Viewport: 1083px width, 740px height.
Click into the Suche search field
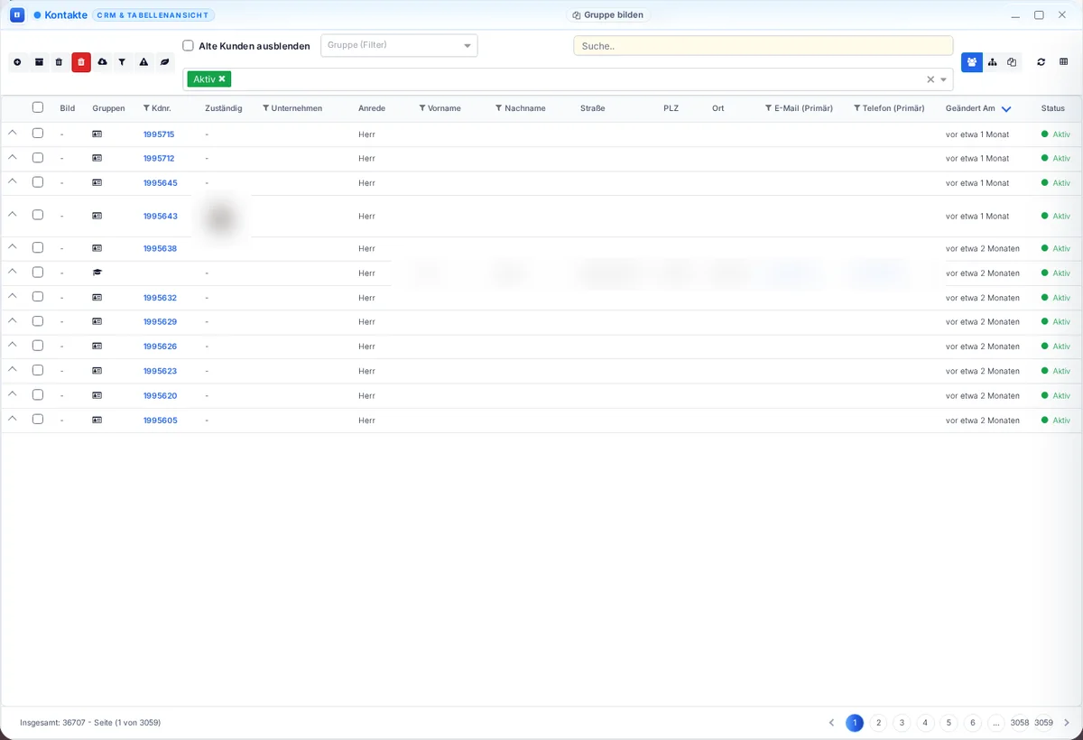coord(764,45)
